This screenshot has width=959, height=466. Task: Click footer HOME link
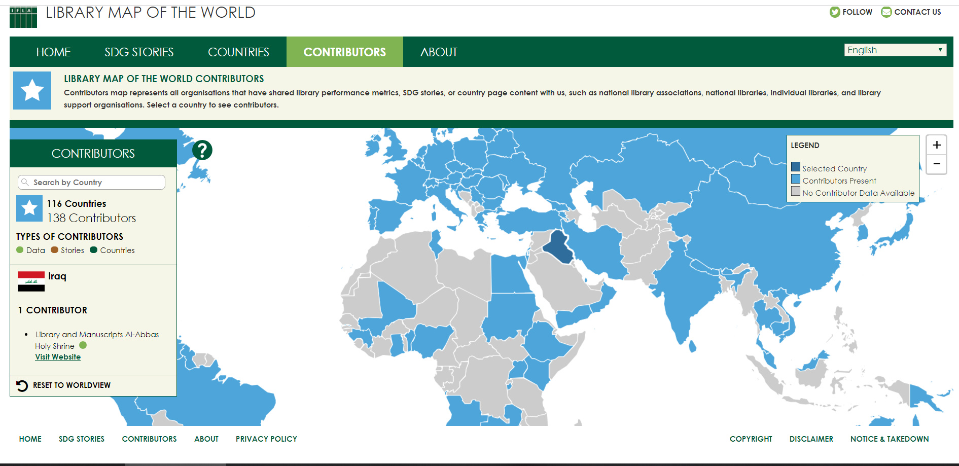(30, 439)
